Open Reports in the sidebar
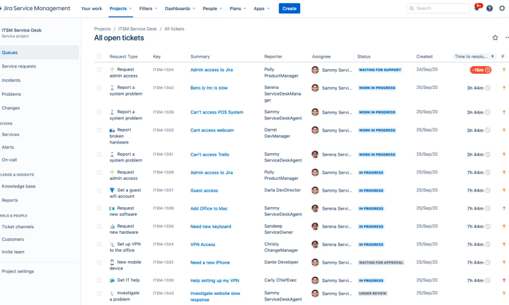509x305 pixels. click(10, 200)
